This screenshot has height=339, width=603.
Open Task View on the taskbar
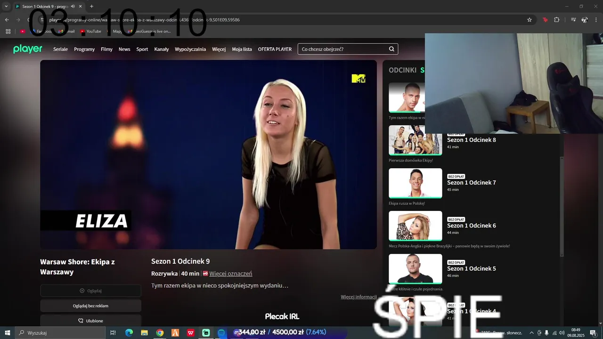tap(113, 332)
